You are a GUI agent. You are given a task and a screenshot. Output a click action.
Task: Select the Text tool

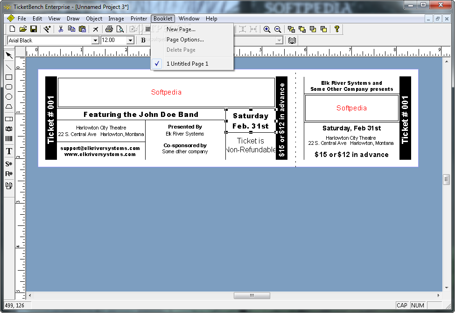click(9, 151)
